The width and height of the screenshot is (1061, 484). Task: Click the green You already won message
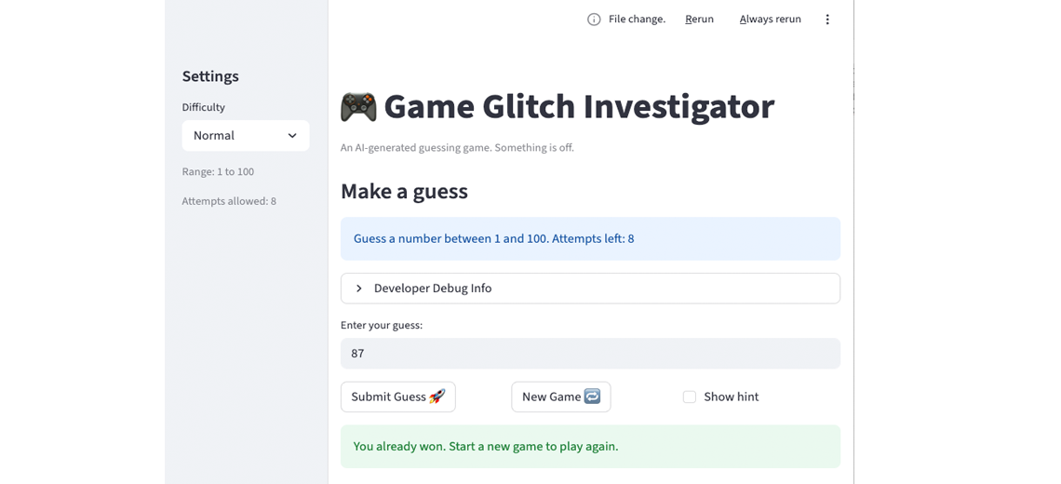(x=590, y=447)
